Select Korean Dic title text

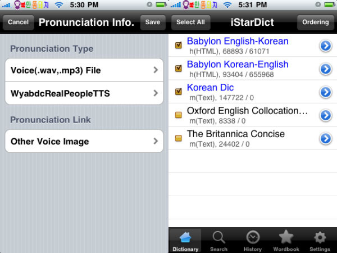(210, 87)
